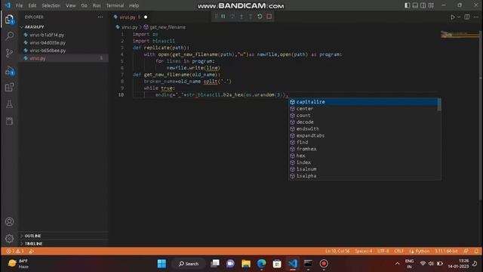Stop the debug session
Viewport: 483px width, 272px height.
coord(269,17)
